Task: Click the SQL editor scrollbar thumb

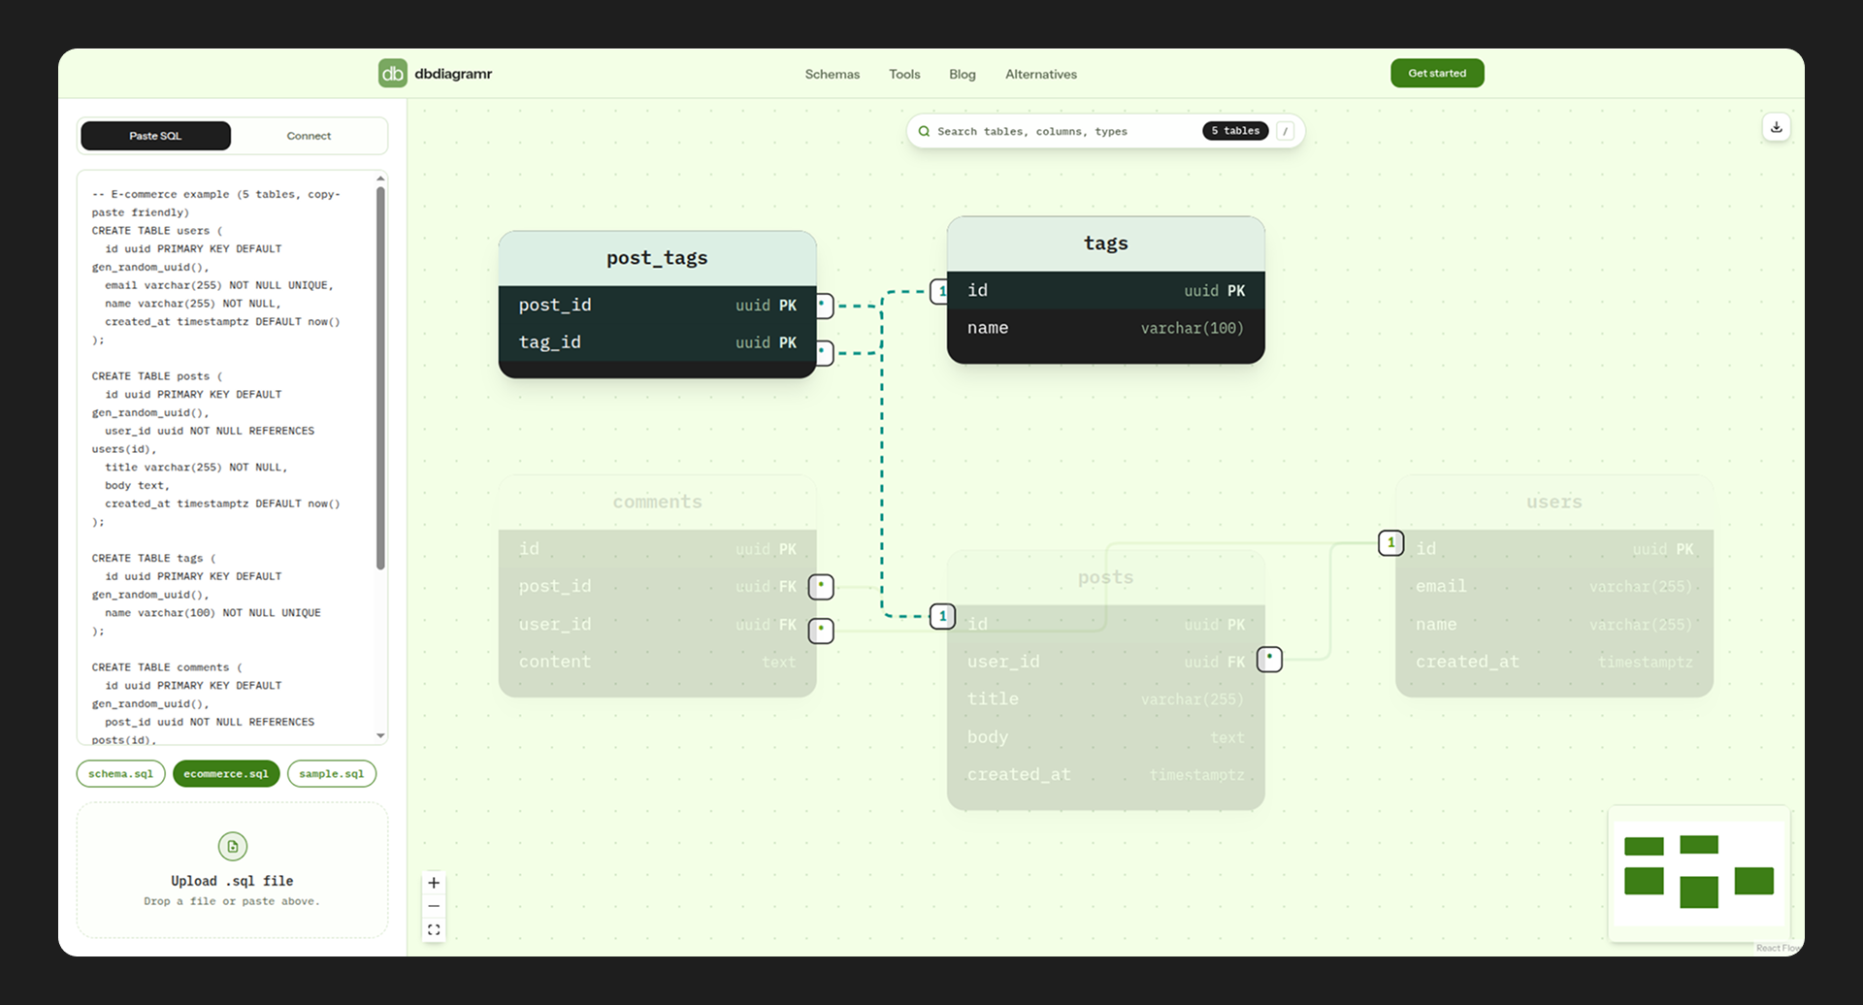Action: point(380,377)
